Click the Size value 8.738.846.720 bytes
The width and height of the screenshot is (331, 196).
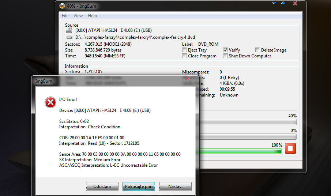(x=103, y=50)
